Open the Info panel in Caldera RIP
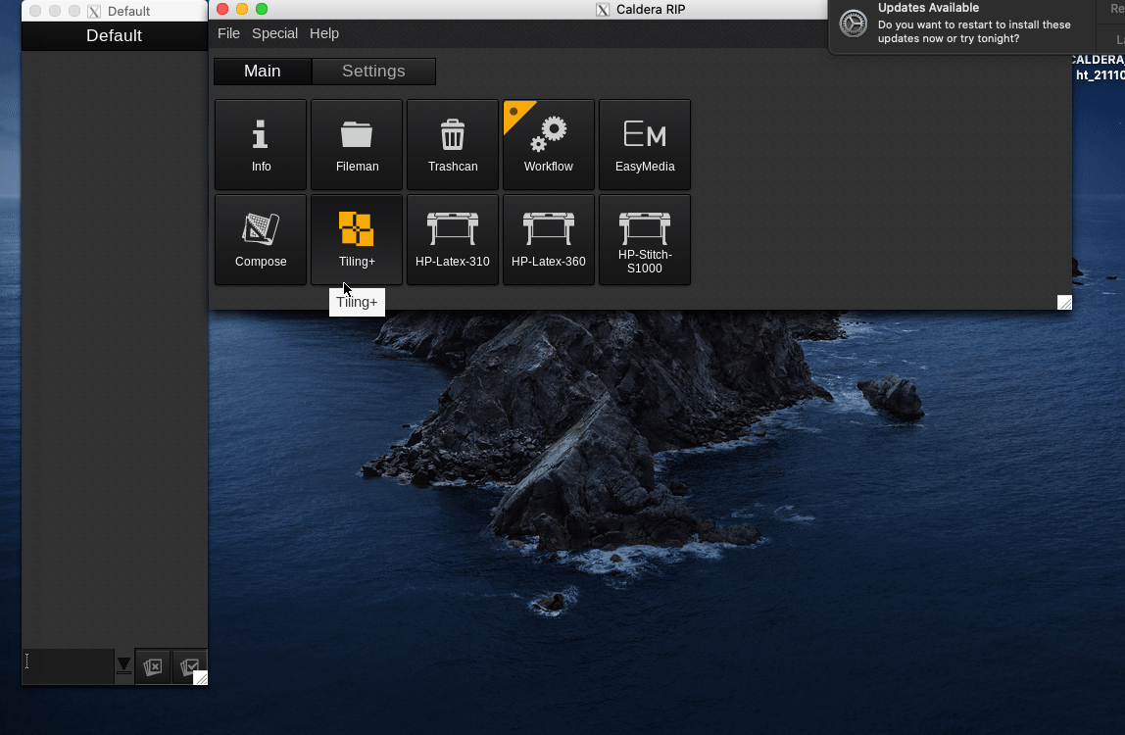Viewport: 1125px width, 735px height. [260, 144]
